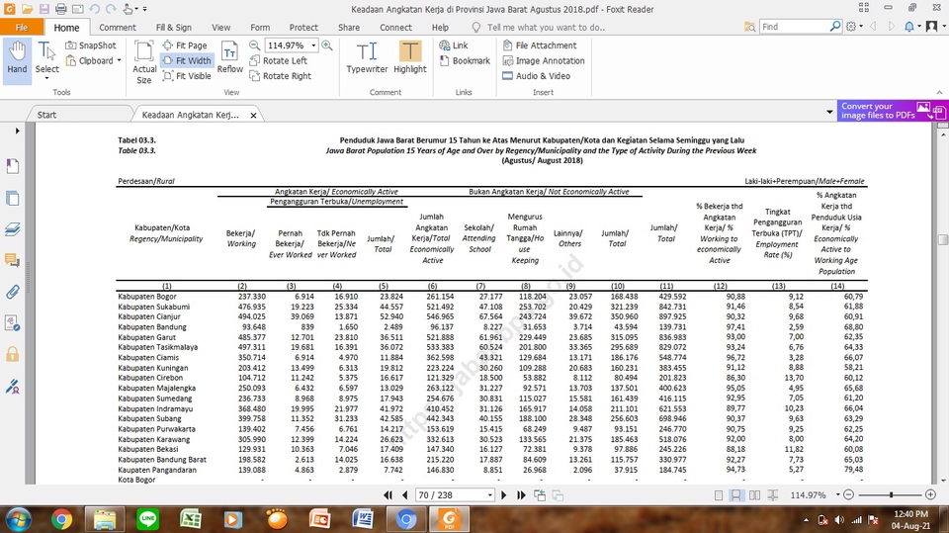Image resolution: width=949 pixels, height=533 pixels.
Task: Switch to the Fill & Sign tab
Action: 174,28
